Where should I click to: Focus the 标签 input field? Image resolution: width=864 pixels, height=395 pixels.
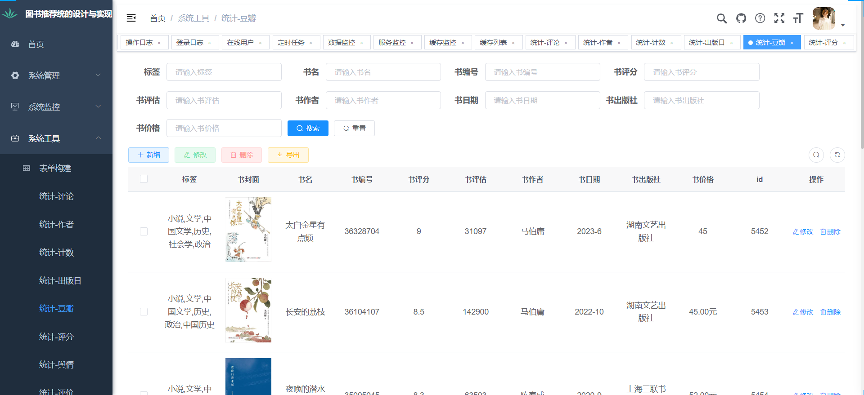[x=224, y=72]
